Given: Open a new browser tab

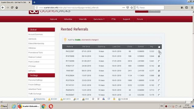Looking at the screenshot, I should [x=34, y=2].
